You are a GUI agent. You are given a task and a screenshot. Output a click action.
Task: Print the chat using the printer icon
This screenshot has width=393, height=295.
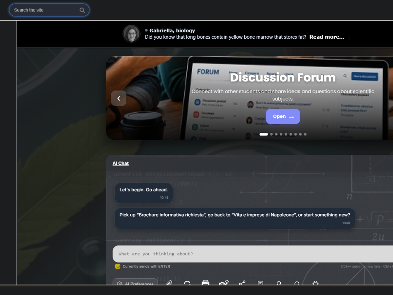pyautogui.click(x=205, y=283)
